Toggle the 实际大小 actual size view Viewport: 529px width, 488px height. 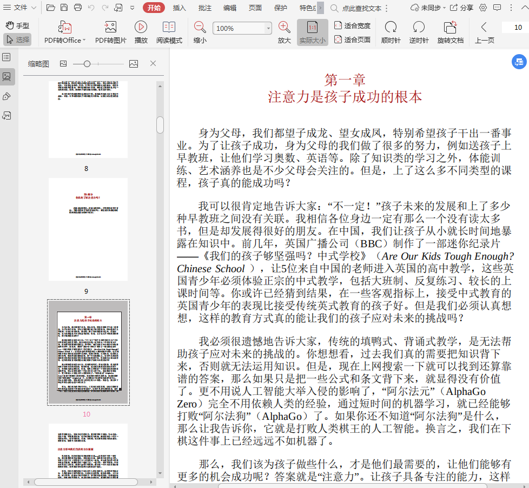[x=312, y=32]
